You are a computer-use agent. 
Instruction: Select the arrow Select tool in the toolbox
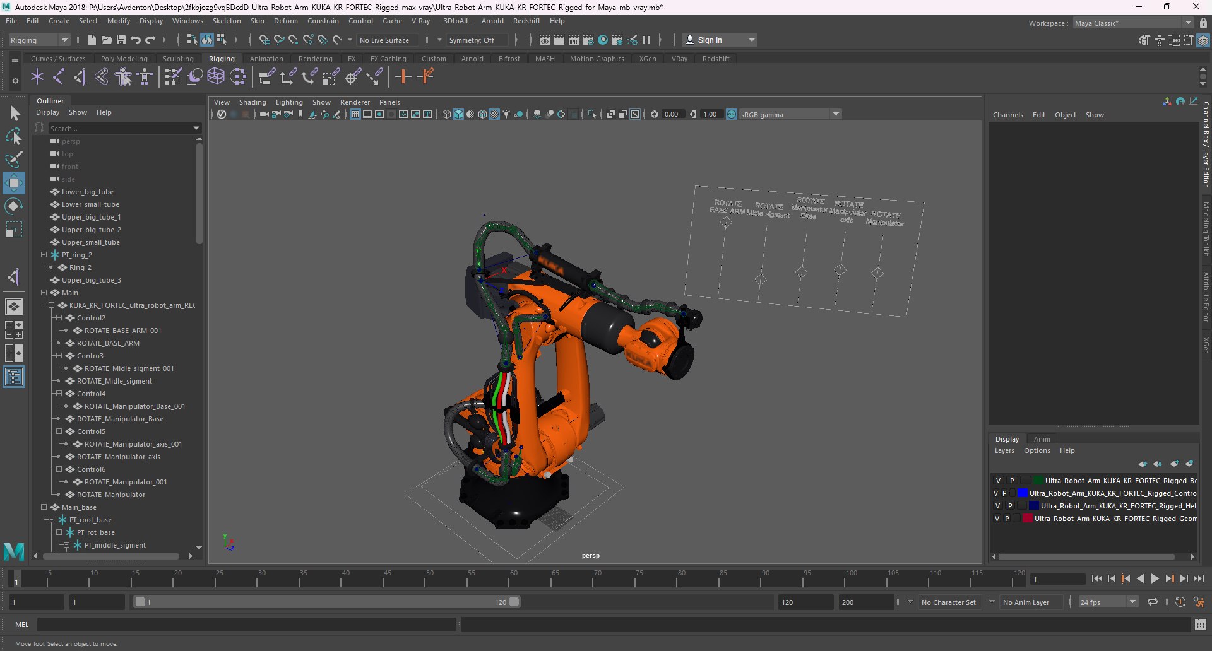[x=15, y=114]
